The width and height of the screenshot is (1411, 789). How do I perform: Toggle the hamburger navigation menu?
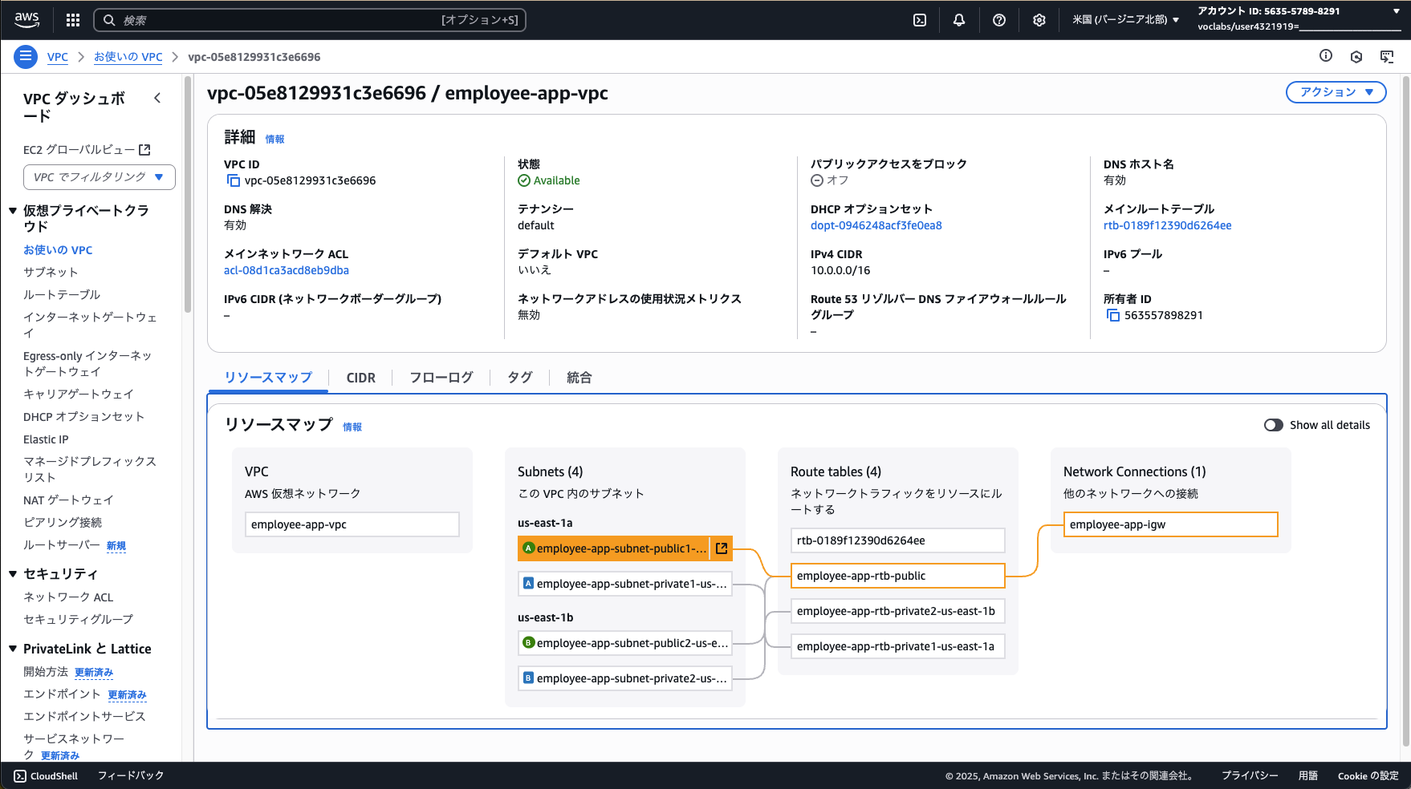[26, 56]
